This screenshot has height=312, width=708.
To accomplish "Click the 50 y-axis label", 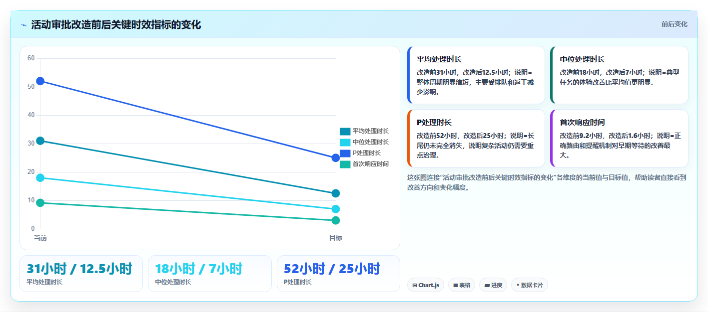I will [31, 87].
